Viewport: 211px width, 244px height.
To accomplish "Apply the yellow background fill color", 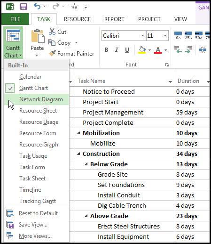I will coord(142,50).
